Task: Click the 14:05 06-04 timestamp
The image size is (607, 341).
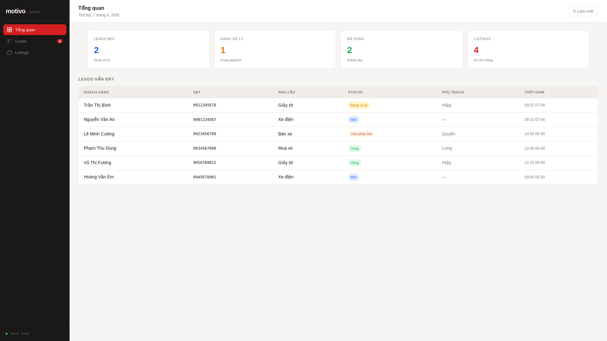Action: (x=535, y=134)
